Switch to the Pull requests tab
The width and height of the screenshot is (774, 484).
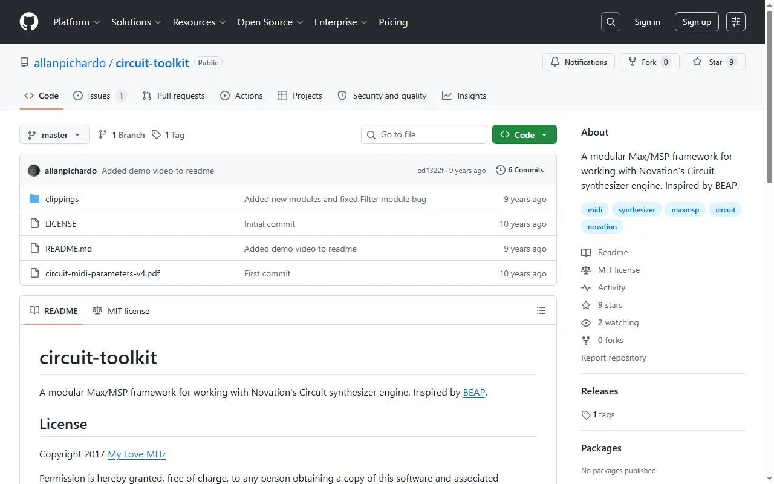(174, 96)
